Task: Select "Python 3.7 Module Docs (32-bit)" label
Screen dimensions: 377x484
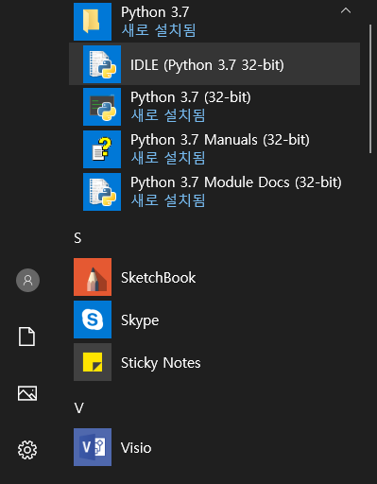Action: (236, 182)
